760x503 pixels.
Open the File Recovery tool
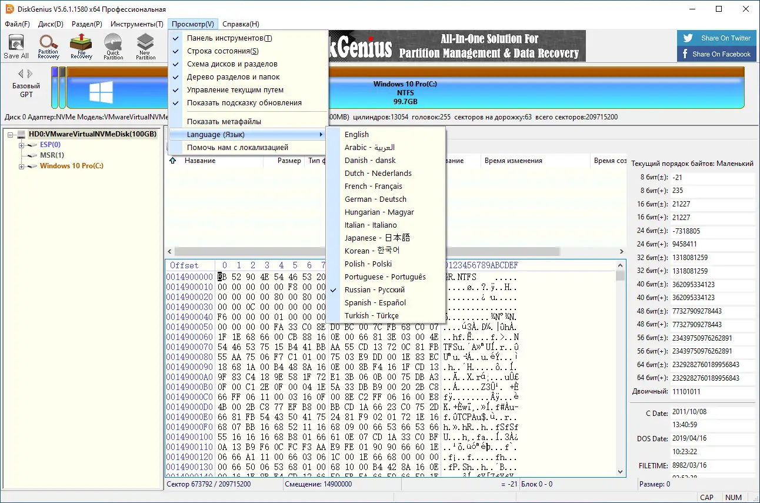tap(81, 46)
